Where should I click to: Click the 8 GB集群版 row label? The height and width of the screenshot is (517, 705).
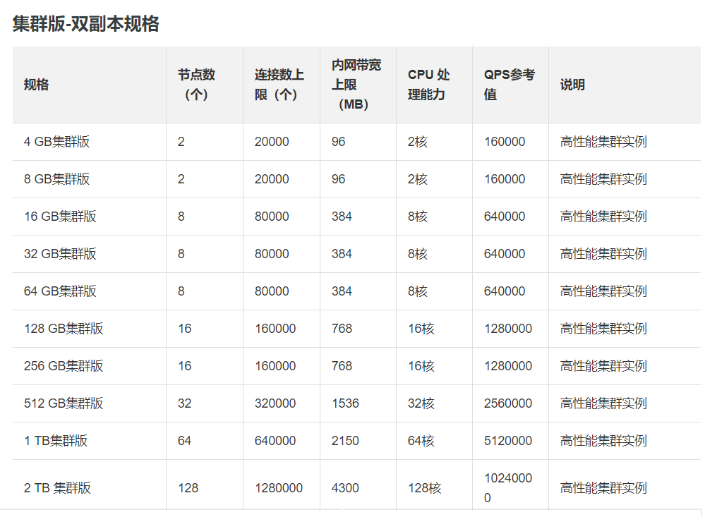pos(56,179)
